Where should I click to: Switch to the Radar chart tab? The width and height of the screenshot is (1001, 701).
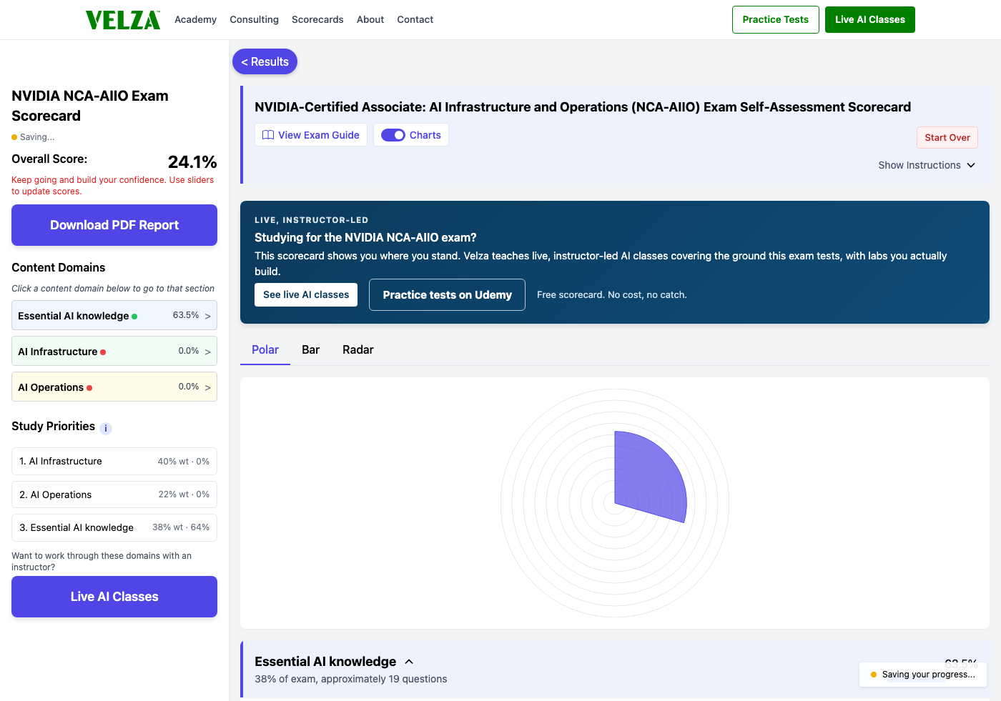pyautogui.click(x=358, y=349)
